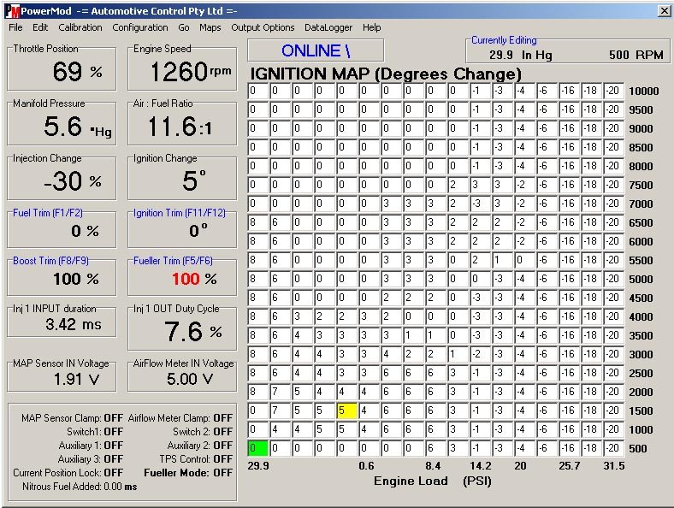Click the Boost Trim (F8/F9) 100 % value
The height and width of the screenshot is (508, 674).
[76, 279]
